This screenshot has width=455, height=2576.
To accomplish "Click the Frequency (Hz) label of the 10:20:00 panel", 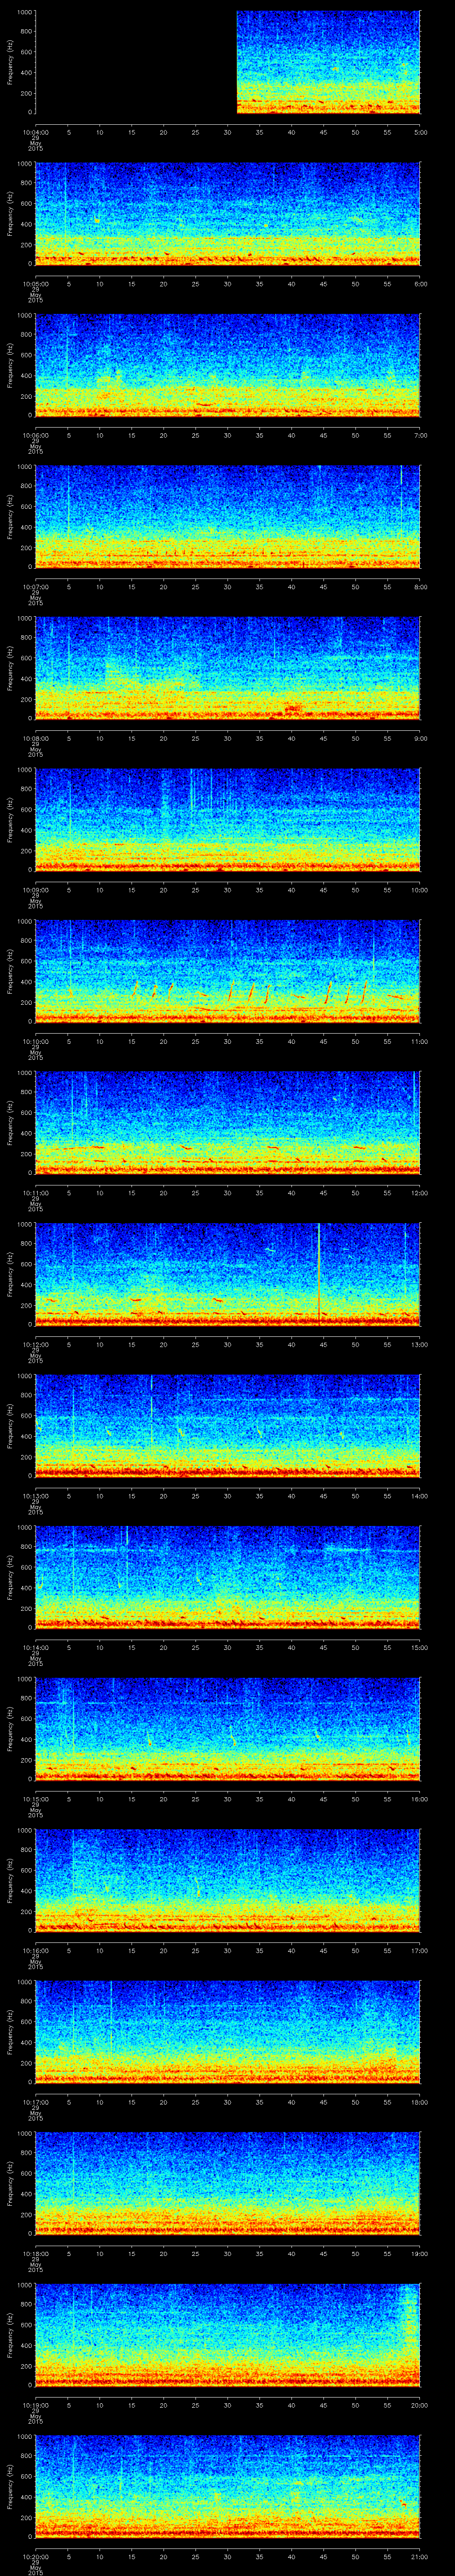I will pyautogui.click(x=10, y=2486).
